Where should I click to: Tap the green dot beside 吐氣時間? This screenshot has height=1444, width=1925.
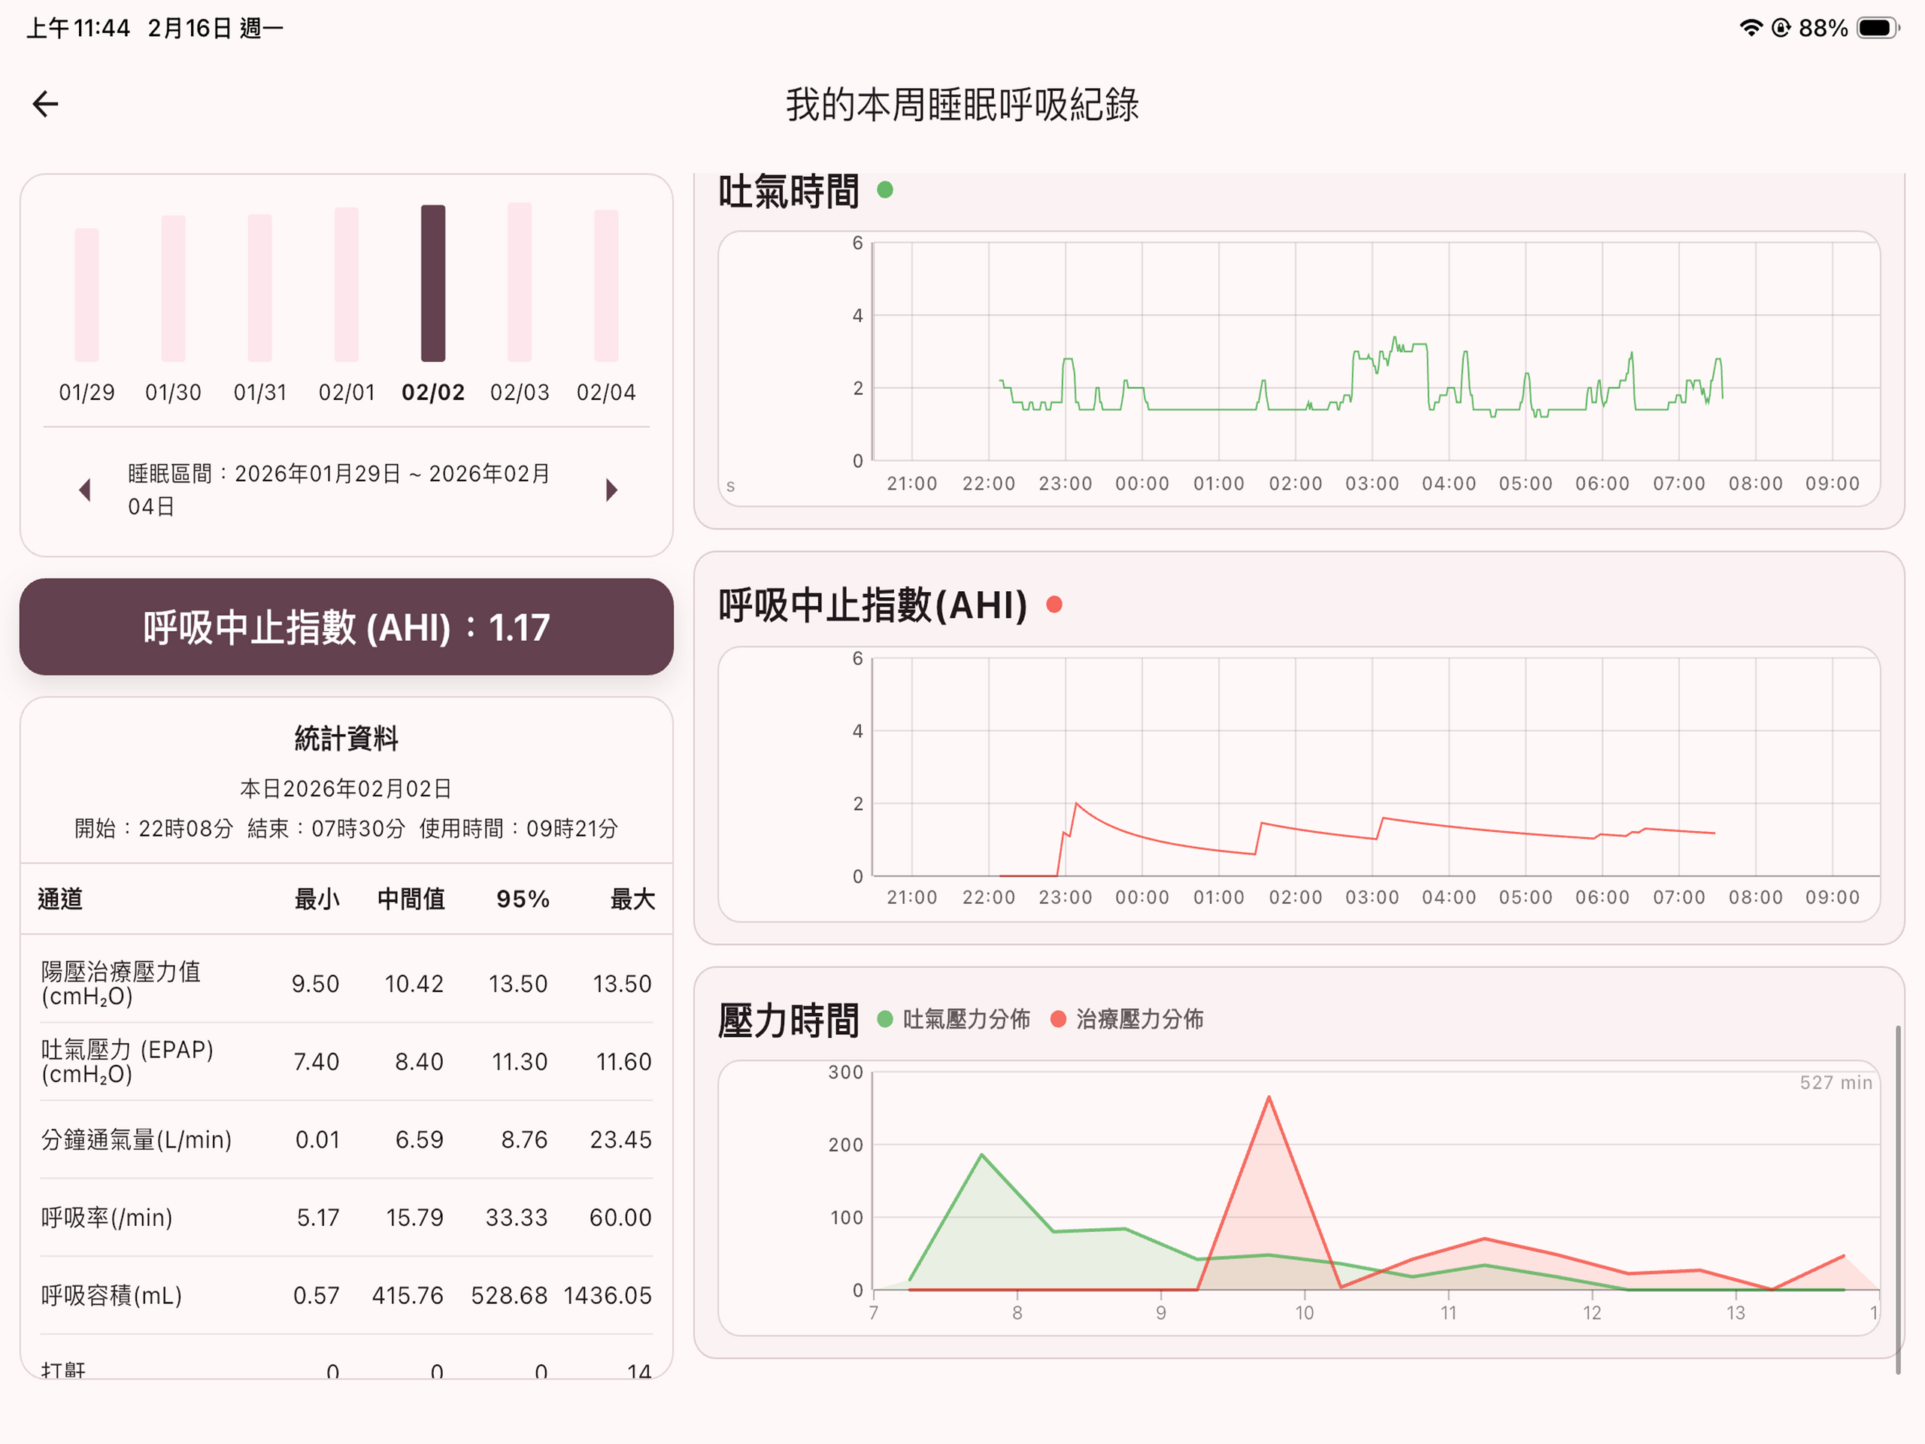click(x=885, y=190)
